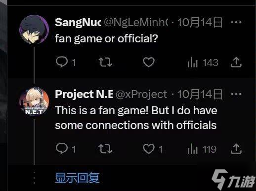Screen dimensions: 256x191
Task: Open Project N.E display name
Action: tap(84, 94)
